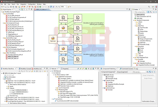Click the green Run workflow toolbar icon
The height and width of the screenshot is (107, 158).
tap(40, 7)
